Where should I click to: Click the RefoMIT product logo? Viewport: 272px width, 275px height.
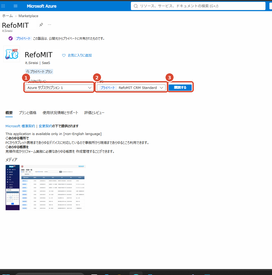pyautogui.click(x=12, y=54)
